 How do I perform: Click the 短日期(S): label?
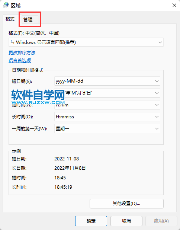22,81
